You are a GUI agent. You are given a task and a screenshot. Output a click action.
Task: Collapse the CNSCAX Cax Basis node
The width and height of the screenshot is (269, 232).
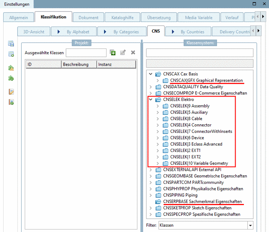coord(151,74)
